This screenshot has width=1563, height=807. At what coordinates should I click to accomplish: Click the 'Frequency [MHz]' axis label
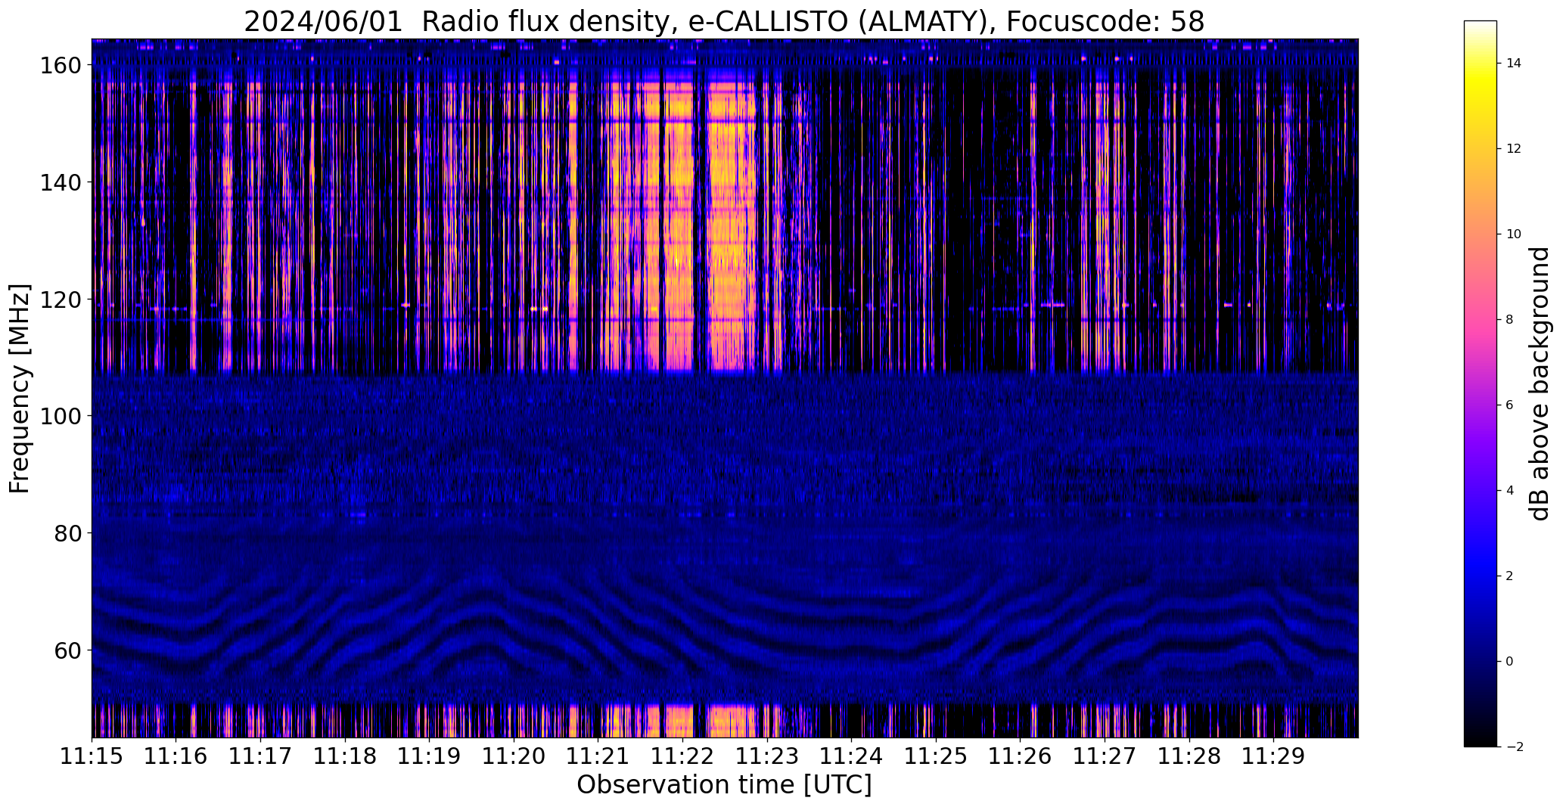click(20, 389)
